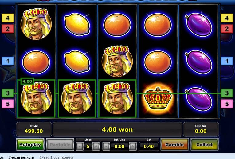235x159 pixels.
Task: Click the 4.00 won message bar
Action: point(117,129)
